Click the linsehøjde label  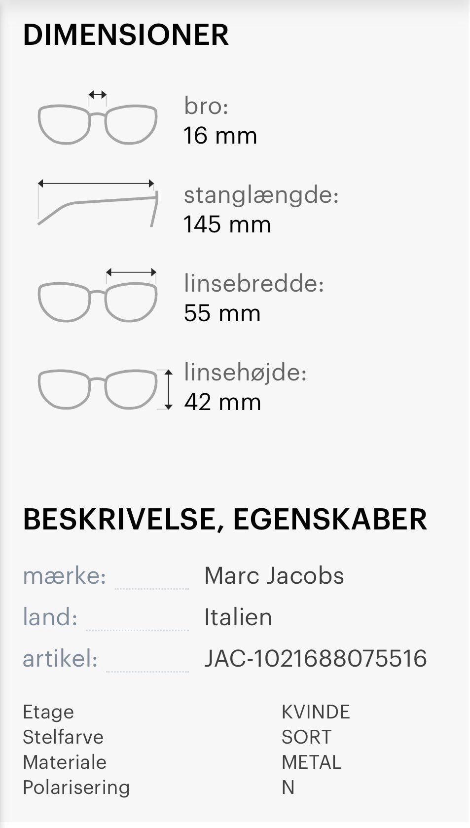pyautogui.click(x=245, y=372)
